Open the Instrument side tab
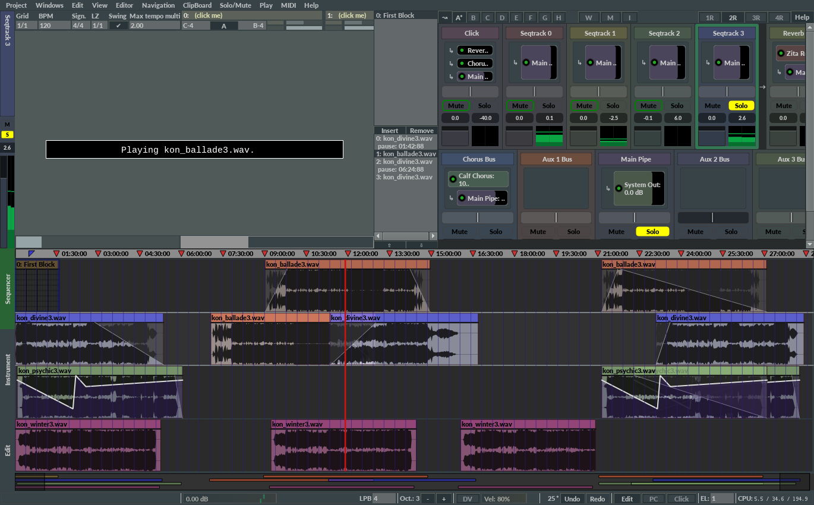The height and width of the screenshot is (505, 814). click(x=8, y=370)
